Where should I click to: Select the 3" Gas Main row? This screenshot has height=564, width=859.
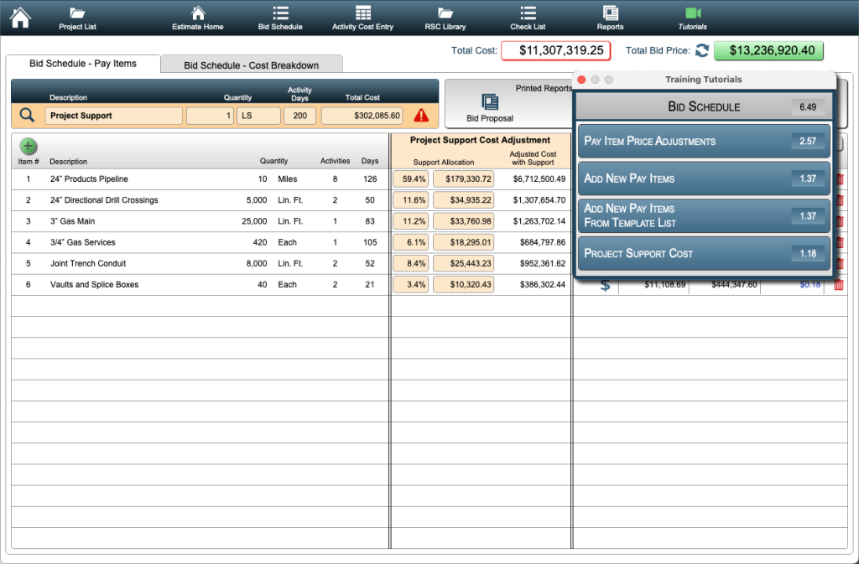pos(200,221)
